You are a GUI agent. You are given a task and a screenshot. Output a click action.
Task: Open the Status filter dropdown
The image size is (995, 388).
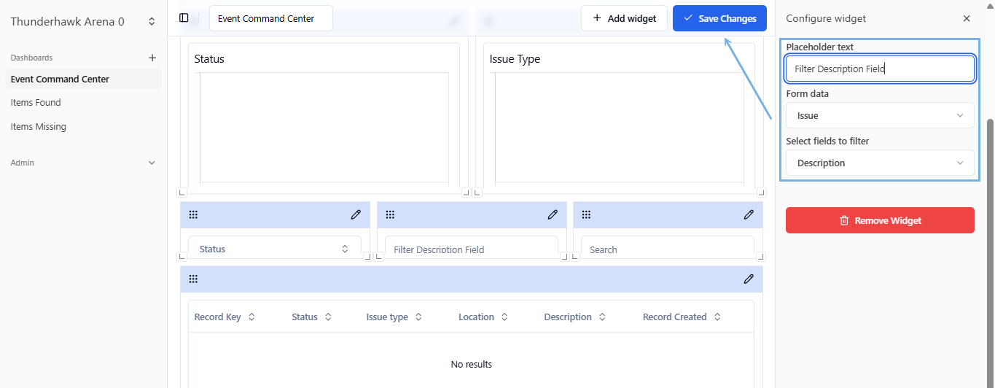pos(275,248)
